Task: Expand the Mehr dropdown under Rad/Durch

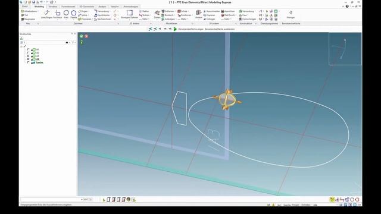Action: [226, 19]
